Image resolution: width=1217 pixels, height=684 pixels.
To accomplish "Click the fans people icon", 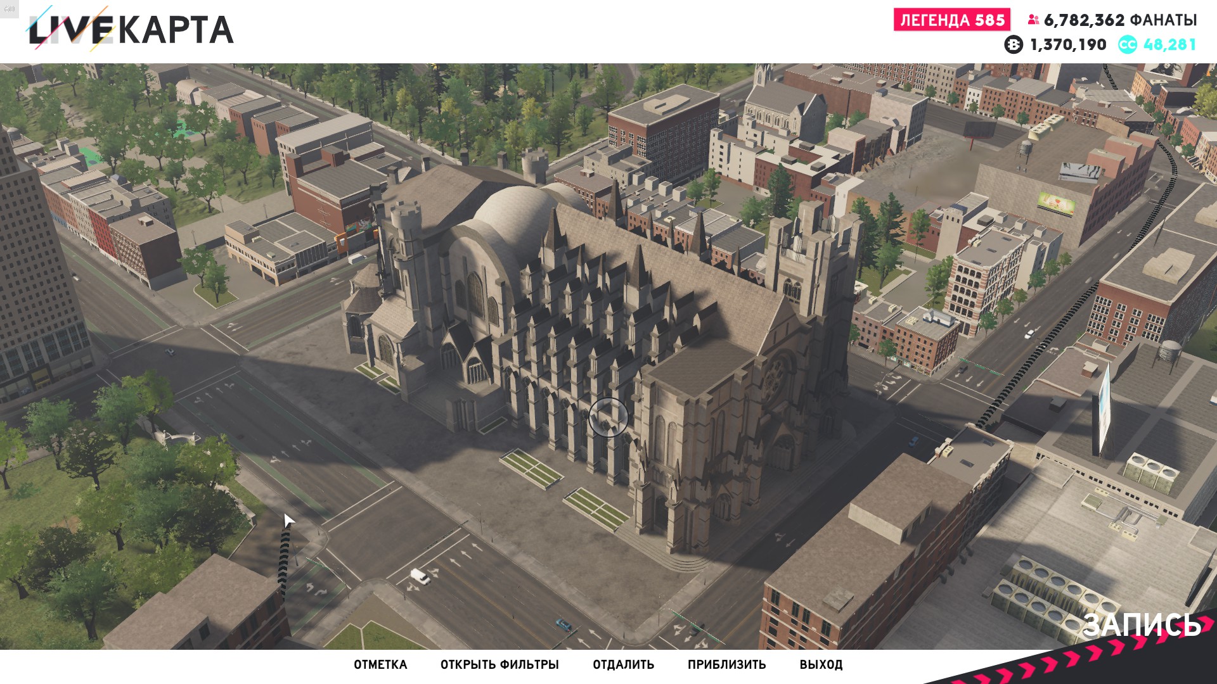I will point(1033,20).
